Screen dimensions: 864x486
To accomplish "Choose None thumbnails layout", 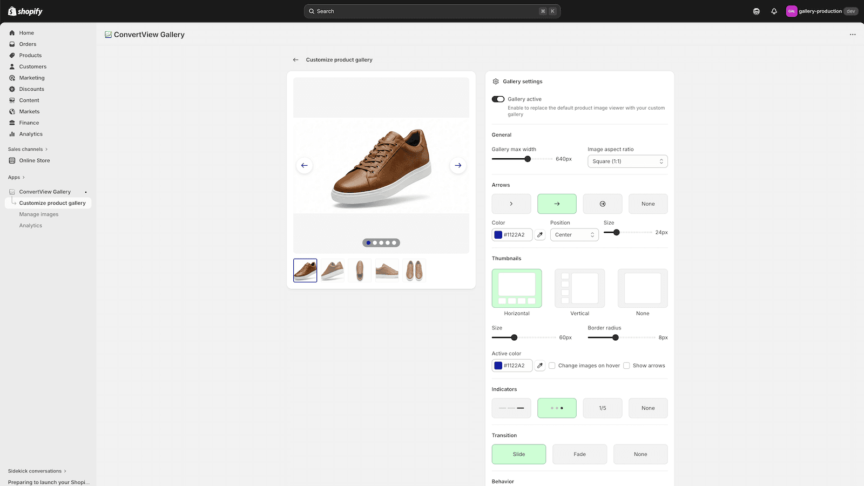I will (643, 288).
